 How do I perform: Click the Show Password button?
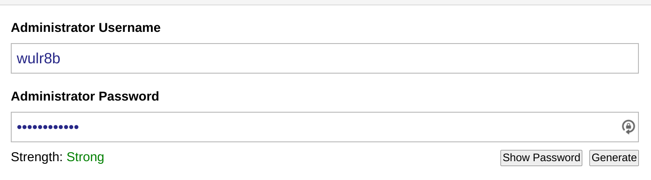pos(541,158)
